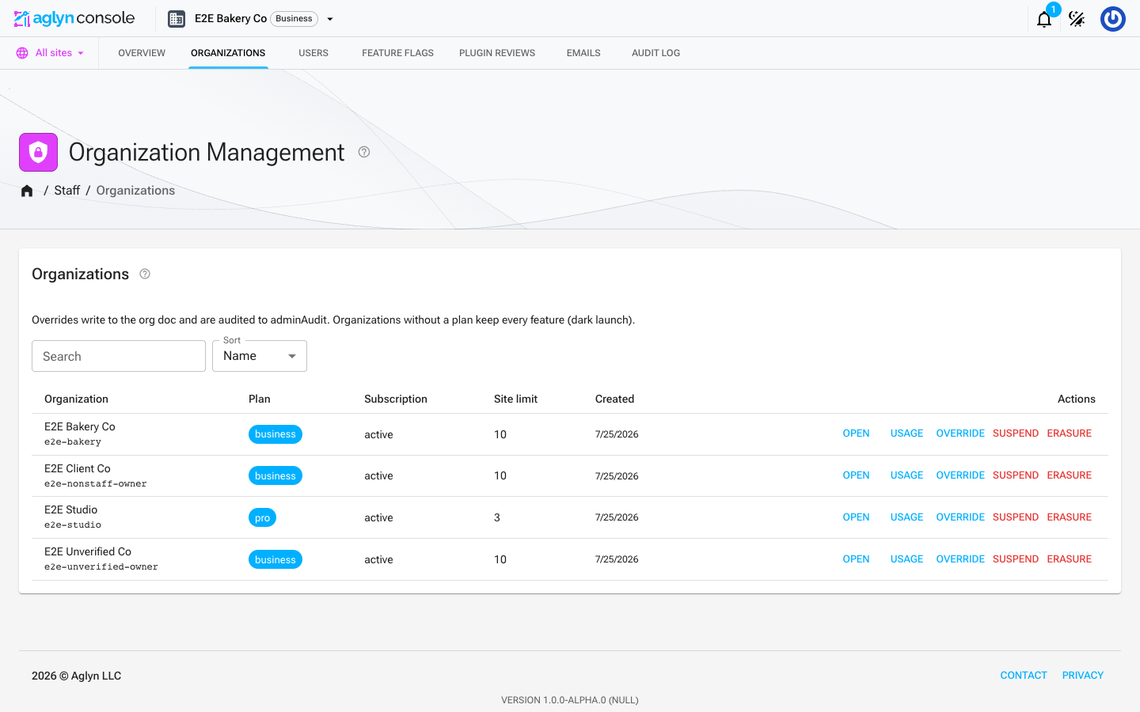Click site limit 3 for E2E Studio
The width and height of the screenshot is (1140, 712).
497,517
